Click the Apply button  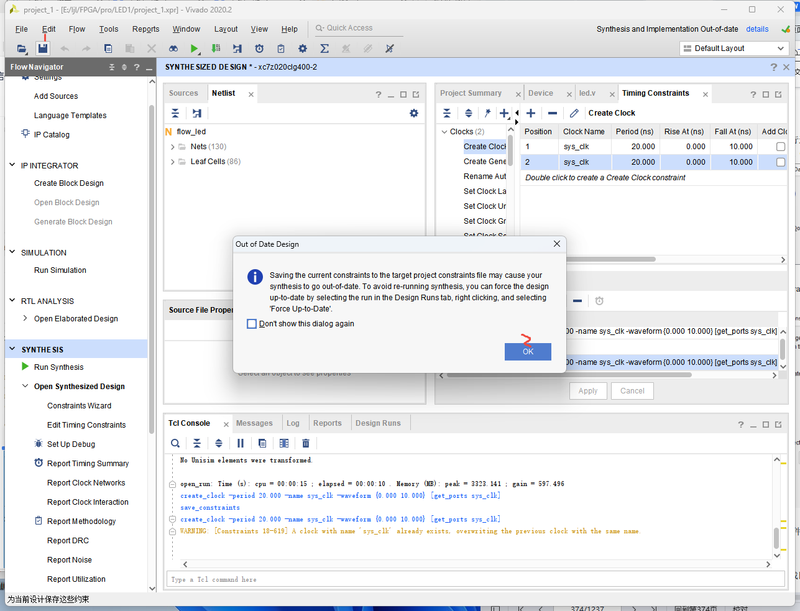click(588, 391)
